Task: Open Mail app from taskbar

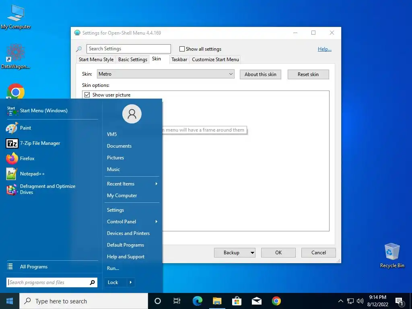Action: (256, 301)
